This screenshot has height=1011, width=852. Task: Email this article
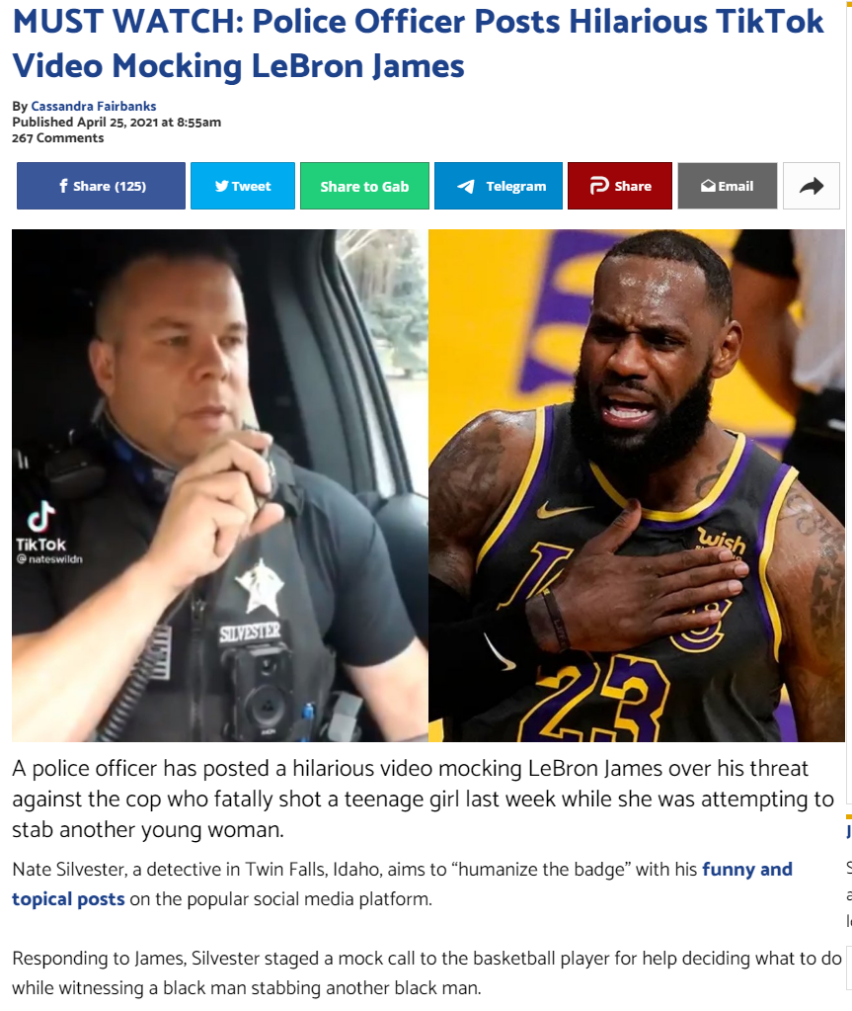coord(727,186)
